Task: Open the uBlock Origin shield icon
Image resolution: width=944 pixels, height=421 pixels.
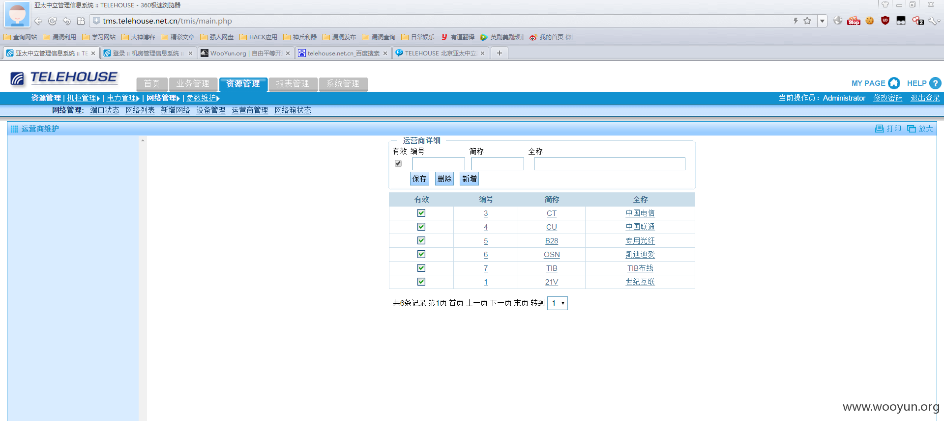Action: (885, 20)
